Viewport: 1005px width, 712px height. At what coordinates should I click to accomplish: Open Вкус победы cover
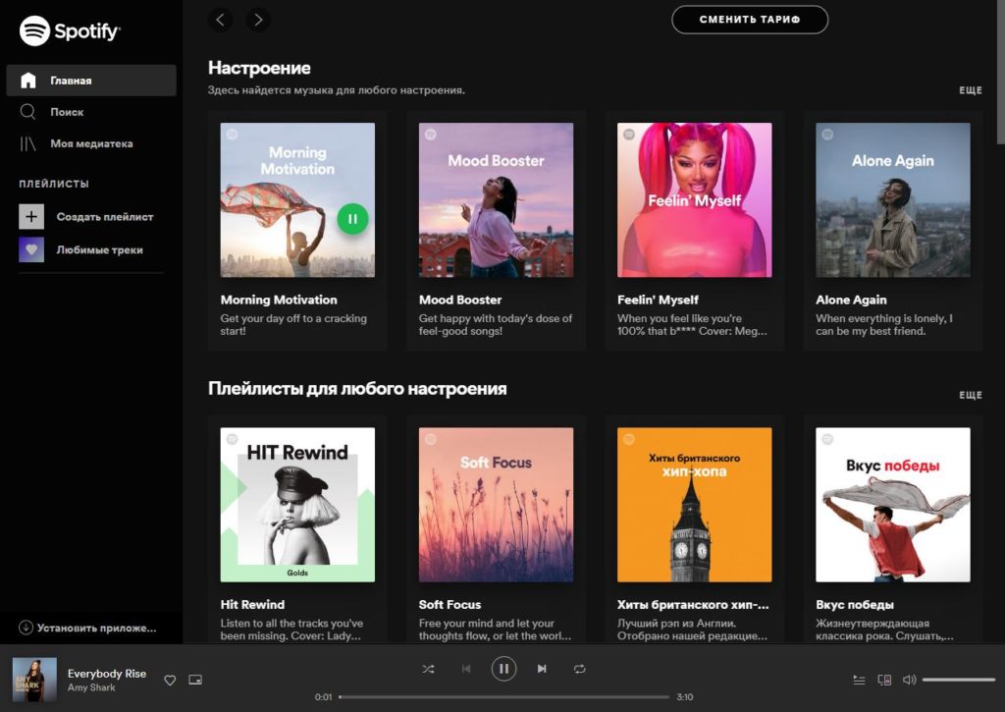click(893, 505)
